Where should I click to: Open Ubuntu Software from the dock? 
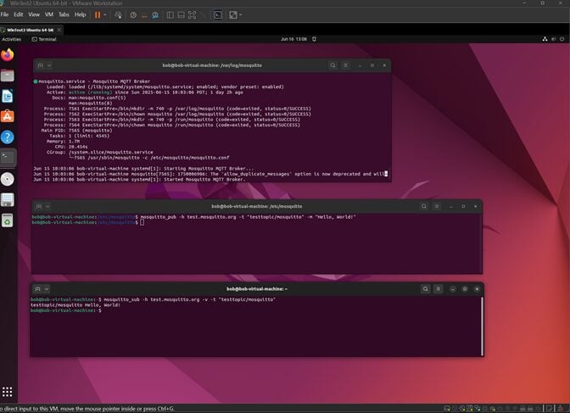click(x=8, y=116)
